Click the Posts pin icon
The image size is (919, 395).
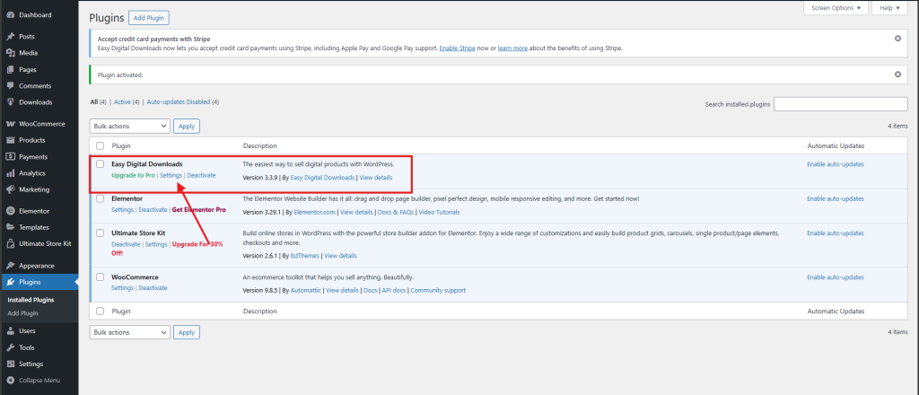pos(10,36)
